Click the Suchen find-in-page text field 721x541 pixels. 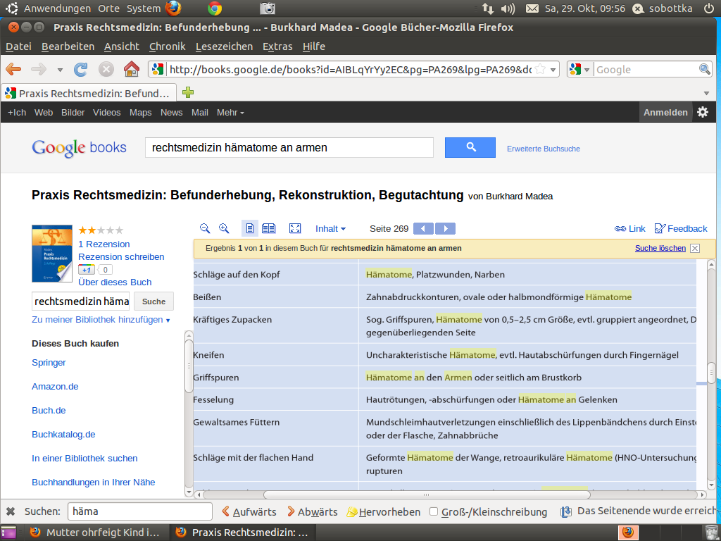click(x=140, y=511)
